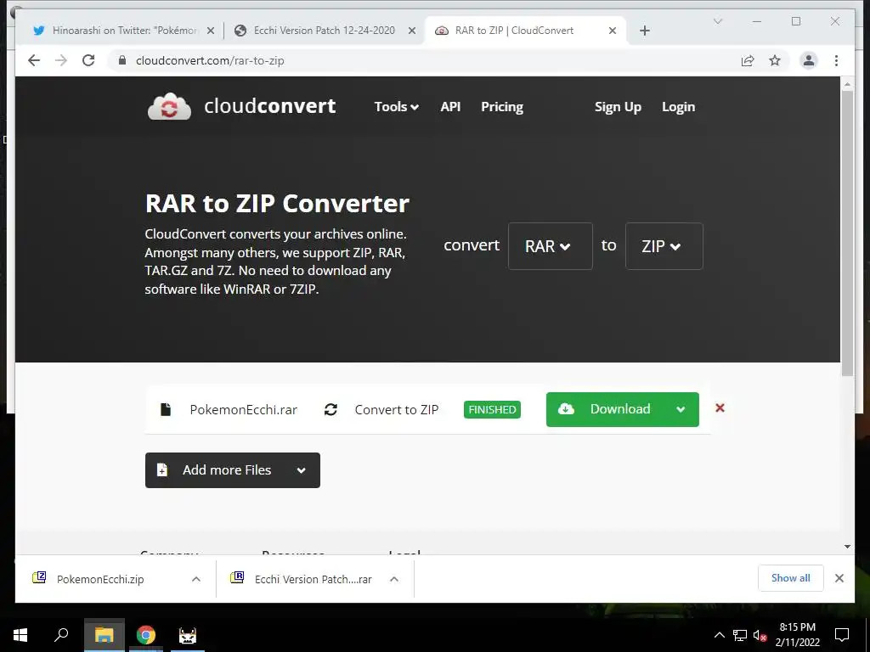Click Chrome icon in the taskbar
The height and width of the screenshot is (652, 870).
click(146, 635)
